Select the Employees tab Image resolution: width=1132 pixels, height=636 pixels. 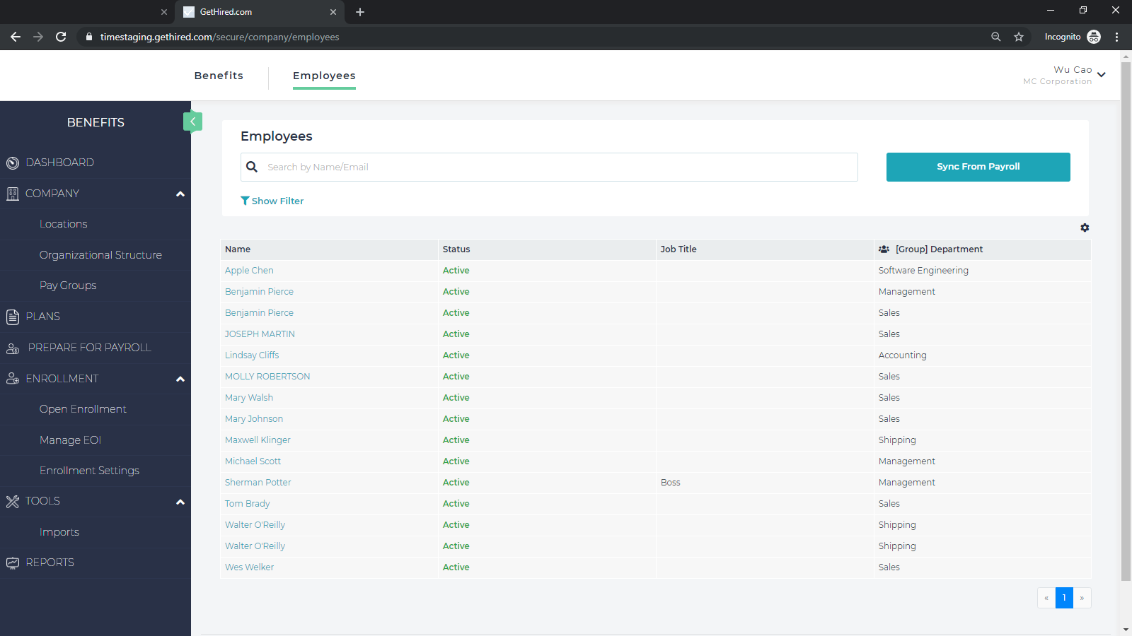tap(324, 76)
